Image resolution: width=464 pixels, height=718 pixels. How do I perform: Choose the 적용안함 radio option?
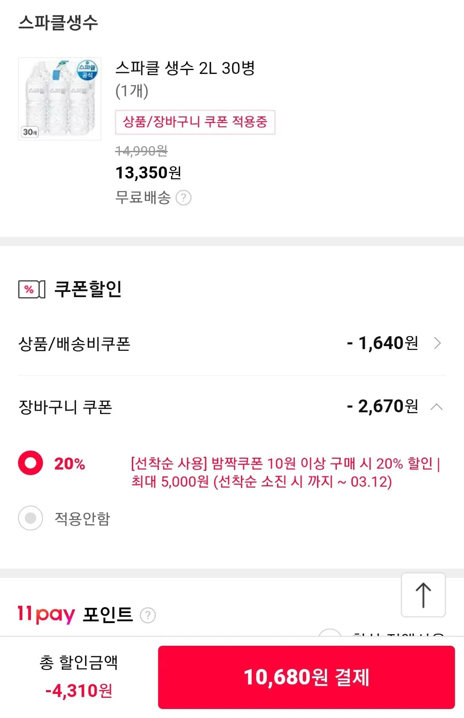click(31, 518)
